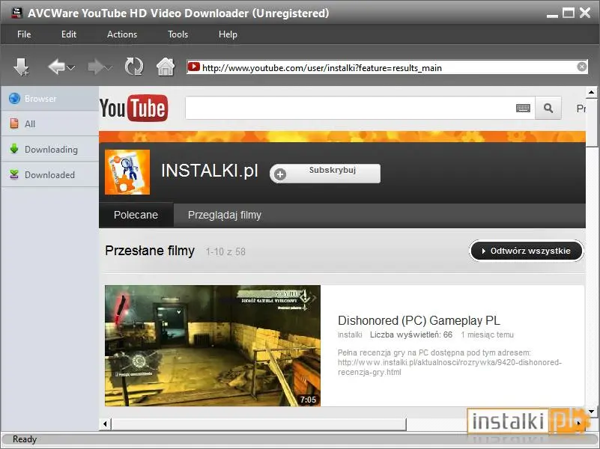The image size is (600, 449).
Task: Click the magnifier search button
Action: [548, 109]
